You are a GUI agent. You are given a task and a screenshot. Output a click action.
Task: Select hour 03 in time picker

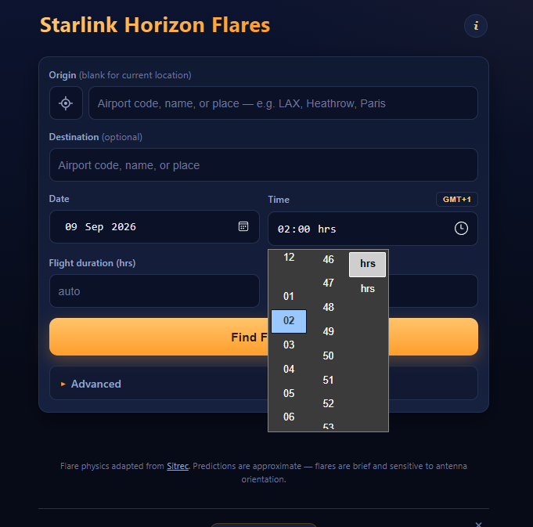(x=289, y=345)
